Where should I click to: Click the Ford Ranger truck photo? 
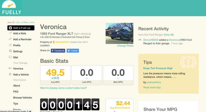point(119,33)
